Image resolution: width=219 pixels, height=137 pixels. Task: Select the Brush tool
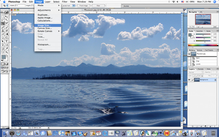(7, 28)
